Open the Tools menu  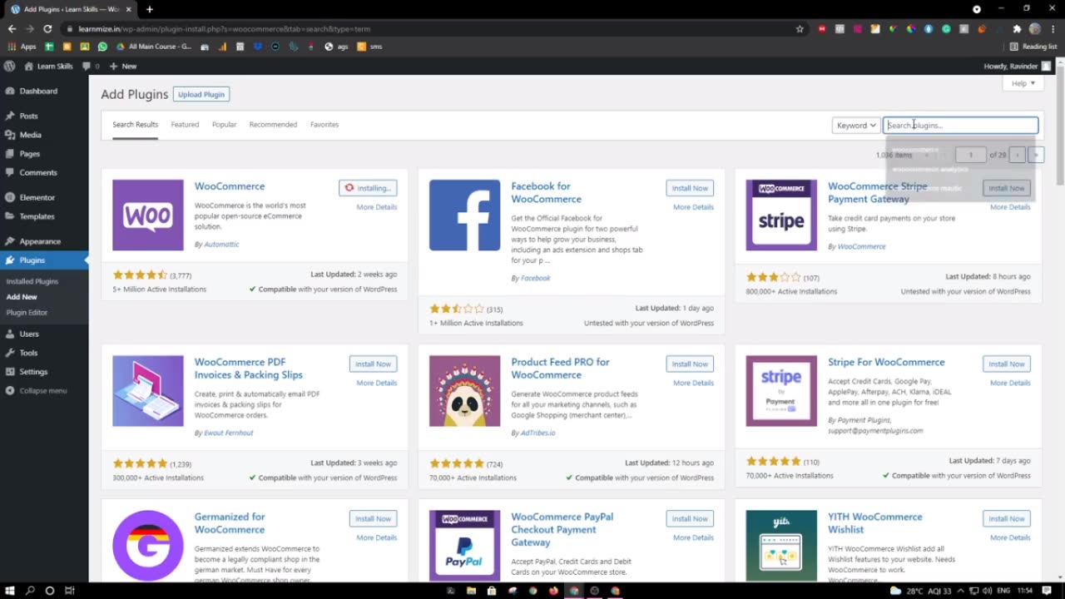[x=28, y=353]
